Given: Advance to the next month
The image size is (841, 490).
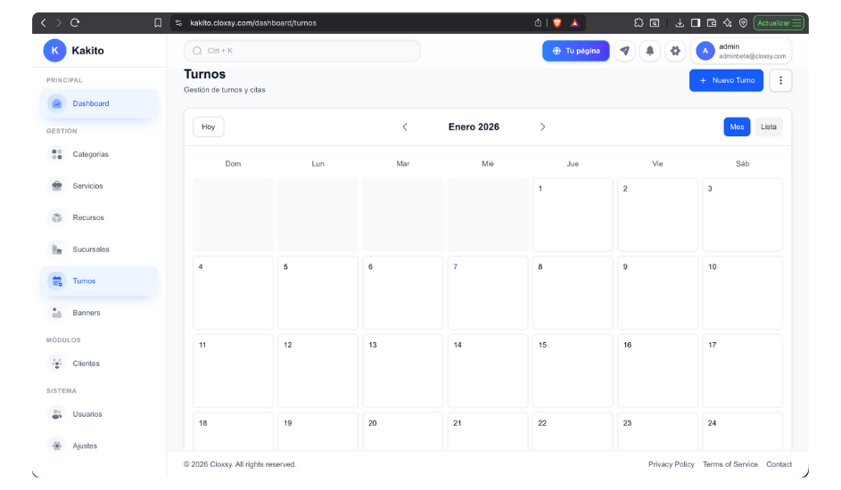Looking at the screenshot, I should [542, 127].
